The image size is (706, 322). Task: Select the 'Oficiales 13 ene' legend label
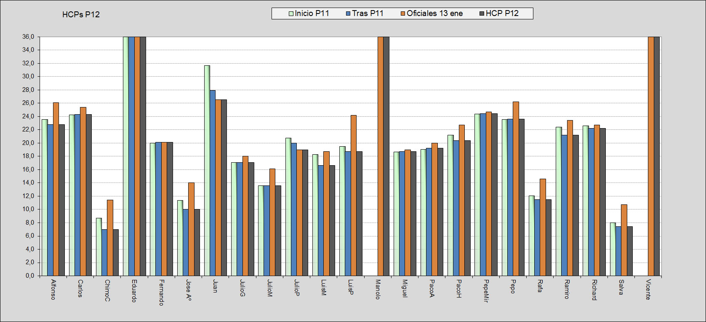[x=434, y=13]
